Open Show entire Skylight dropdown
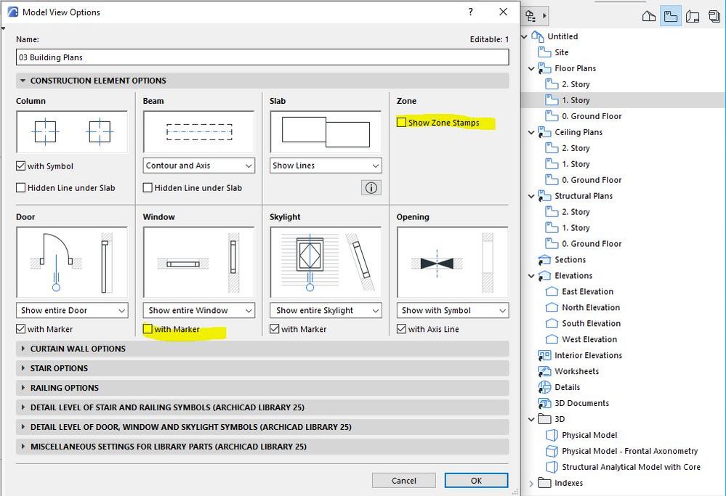Image resolution: width=726 pixels, height=496 pixels. [x=326, y=311]
